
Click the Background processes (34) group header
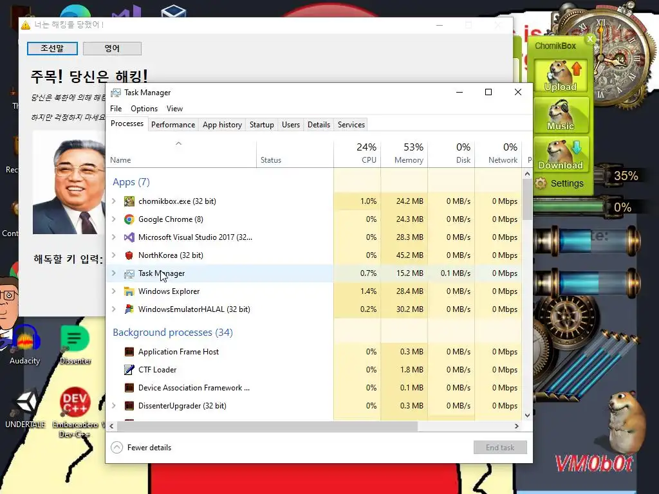coord(172,333)
